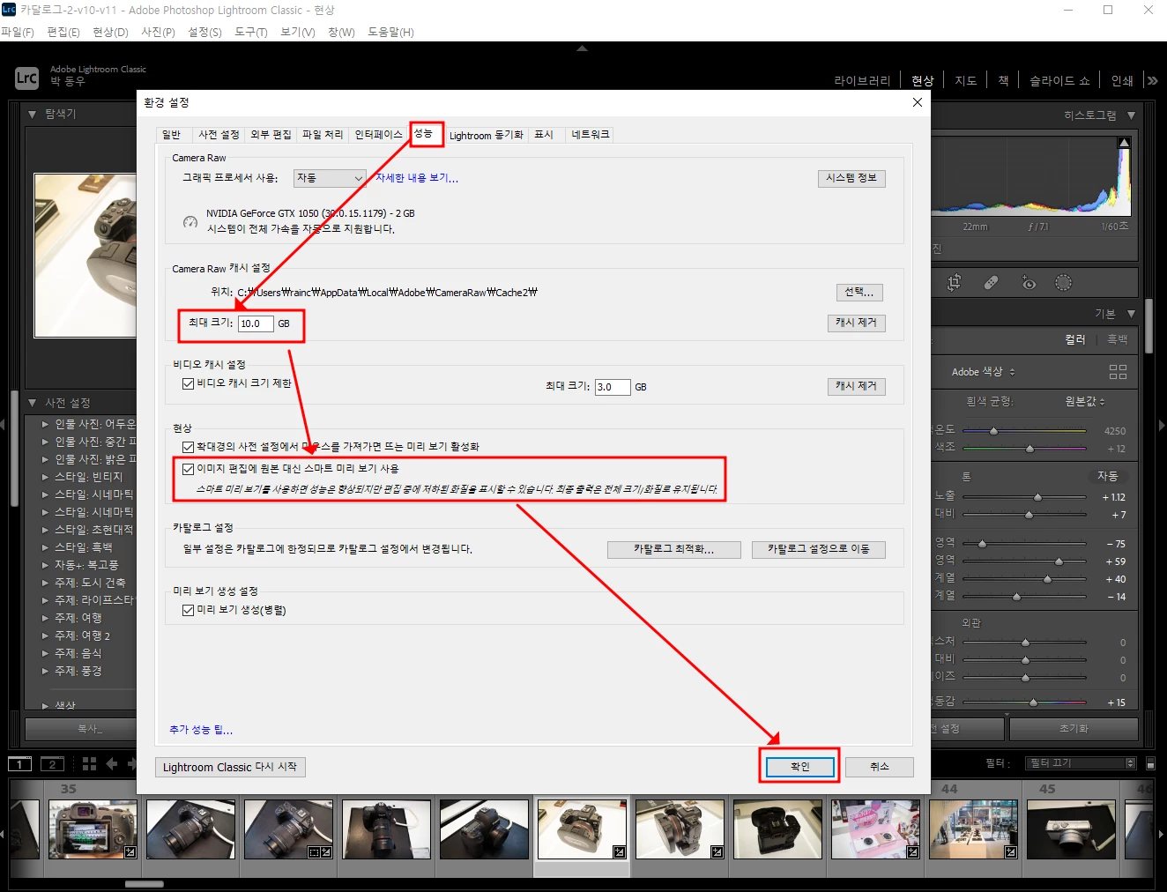The image size is (1167, 892).
Task: Switch to the 라이브러리 module
Action: coord(862,80)
